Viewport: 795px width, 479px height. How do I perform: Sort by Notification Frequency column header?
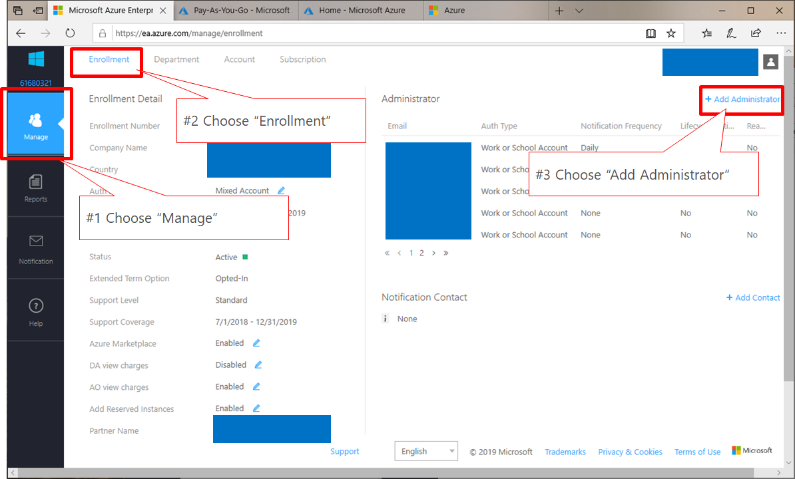[x=621, y=126]
